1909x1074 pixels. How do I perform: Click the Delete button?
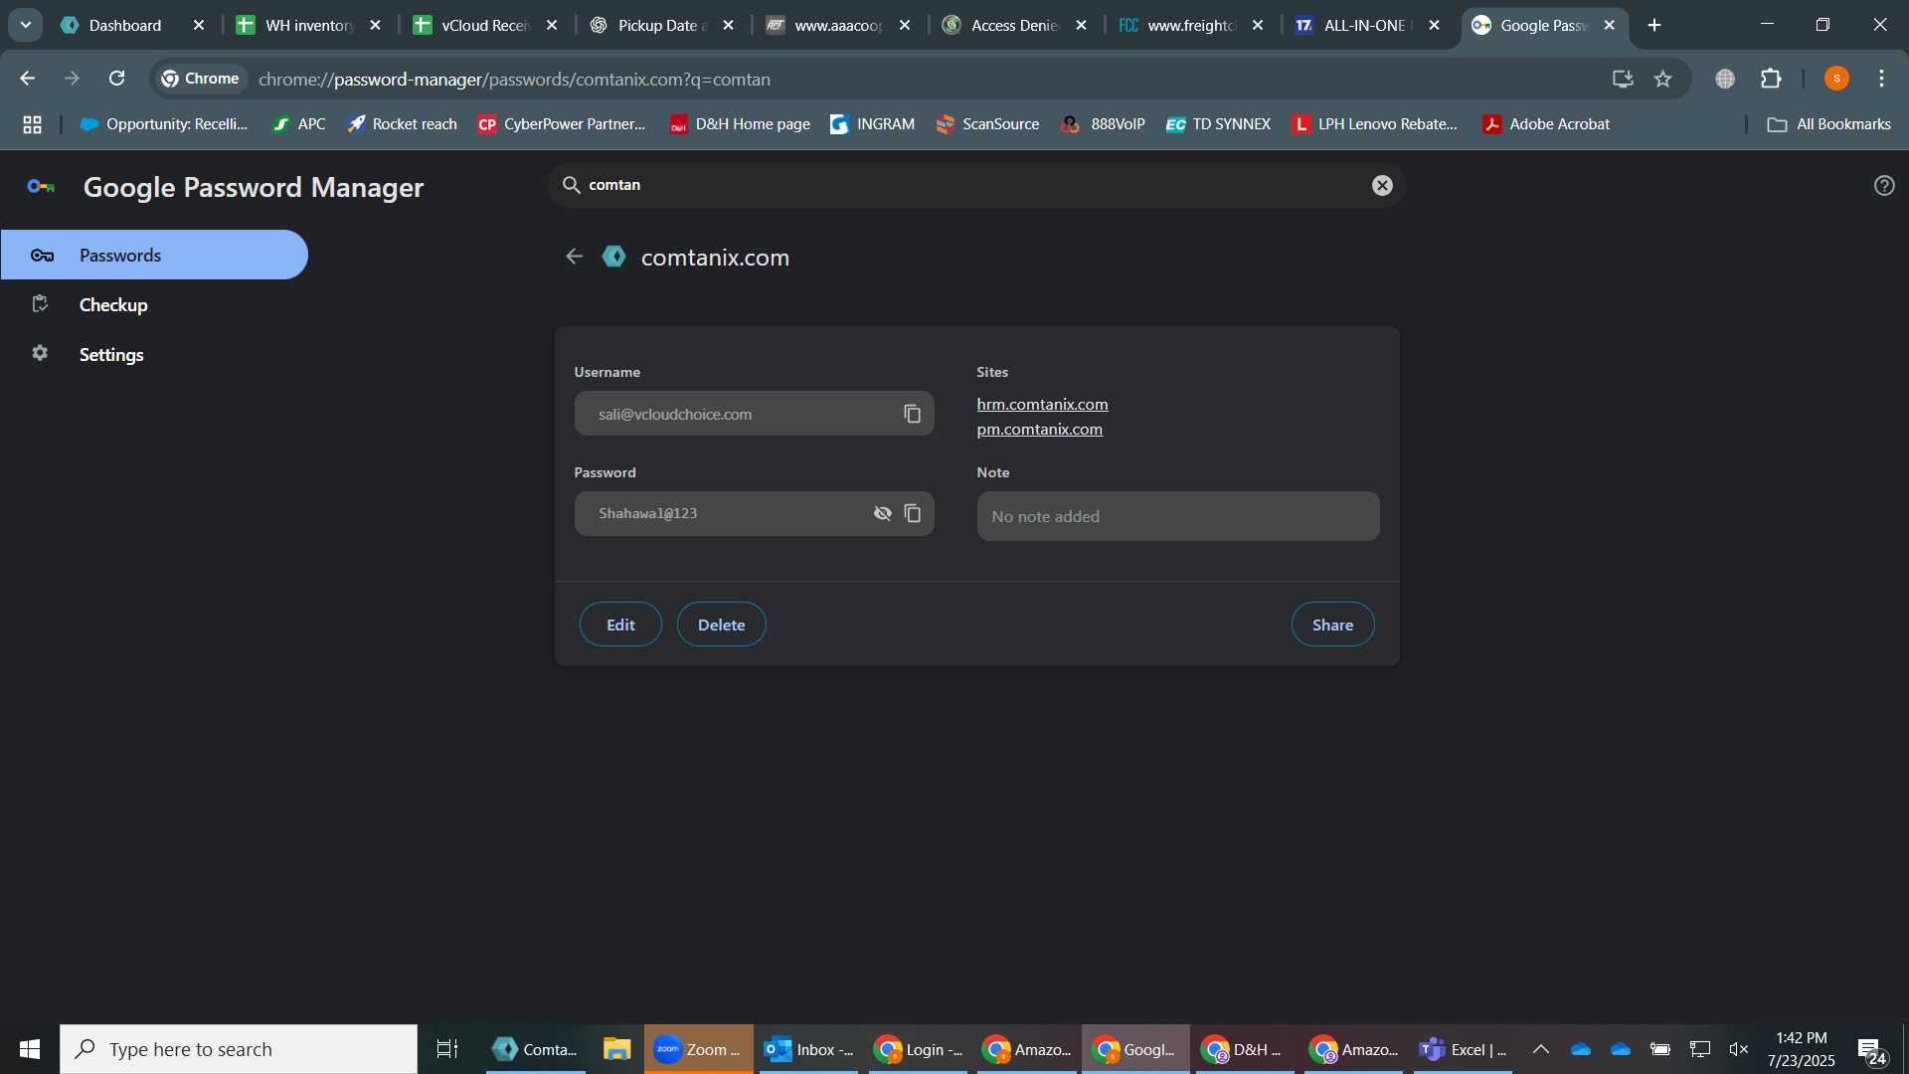pos(721,625)
